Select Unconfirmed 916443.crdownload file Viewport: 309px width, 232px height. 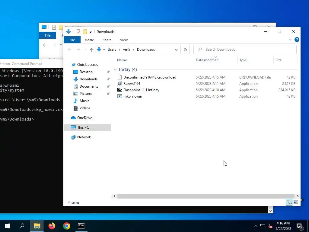pos(150,77)
